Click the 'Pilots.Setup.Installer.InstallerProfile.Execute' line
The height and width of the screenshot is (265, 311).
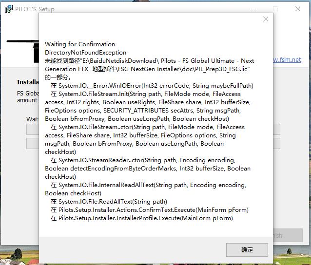click(142, 218)
